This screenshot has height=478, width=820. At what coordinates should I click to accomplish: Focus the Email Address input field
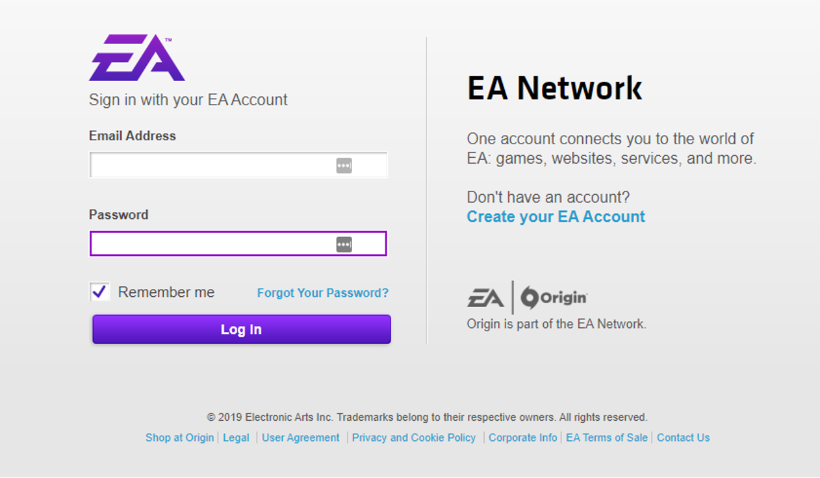pyautogui.click(x=211, y=166)
